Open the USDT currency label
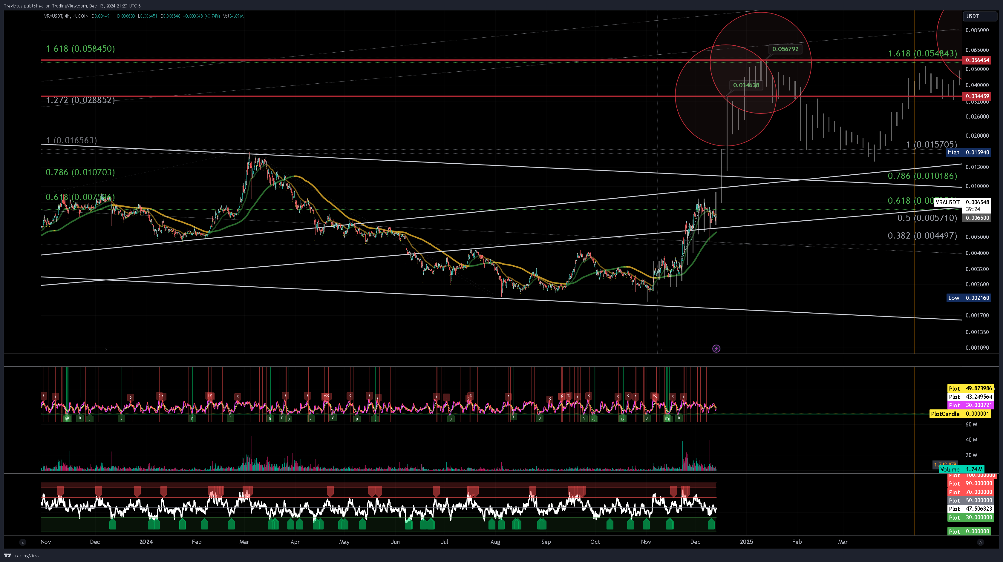 point(980,16)
